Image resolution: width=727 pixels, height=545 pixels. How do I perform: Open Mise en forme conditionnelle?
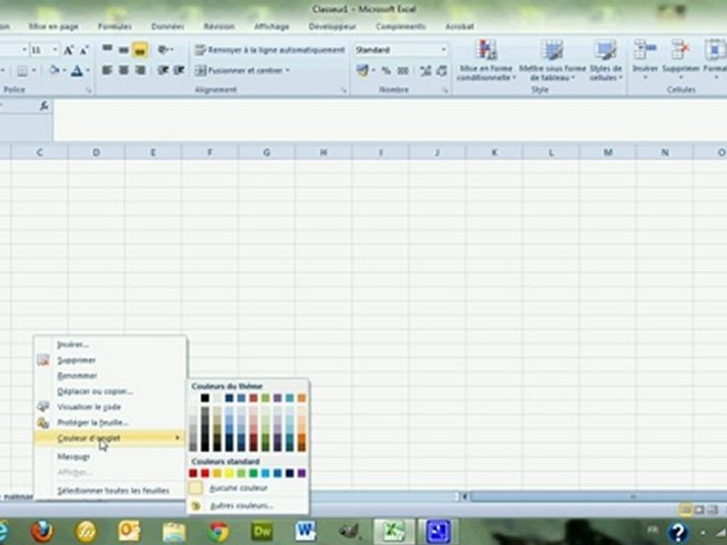click(x=486, y=61)
